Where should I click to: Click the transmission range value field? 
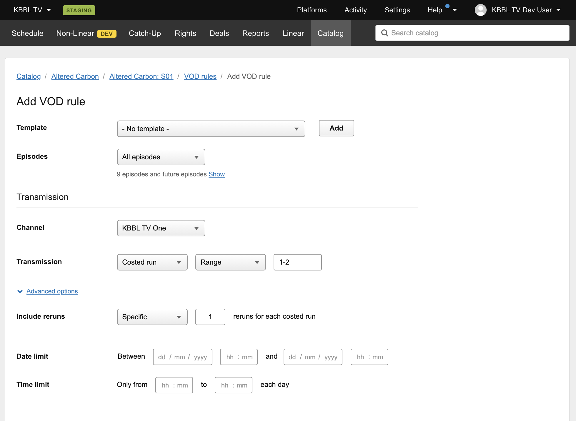point(297,262)
